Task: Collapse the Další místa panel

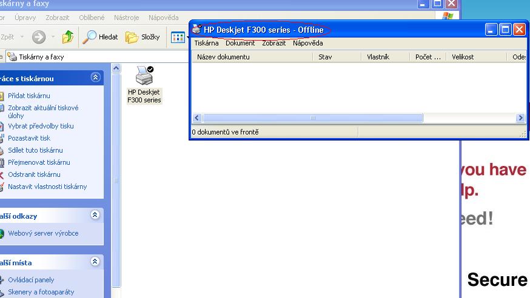Action: coord(95,262)
